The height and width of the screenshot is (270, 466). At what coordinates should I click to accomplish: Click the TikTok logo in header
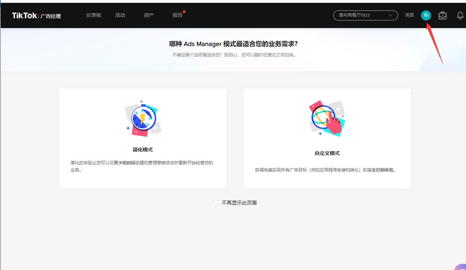[x=25, y=15]
